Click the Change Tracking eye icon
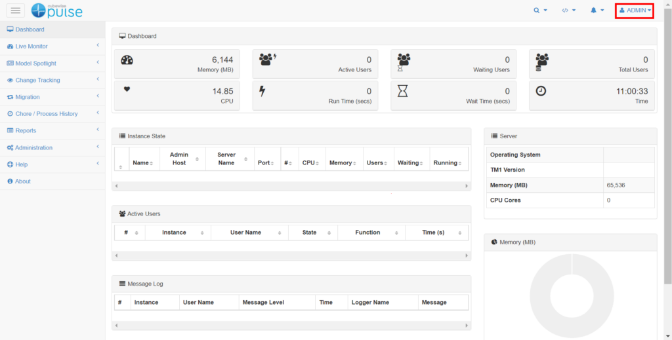This screenshot has width=672, height=340. coord(10,81)
